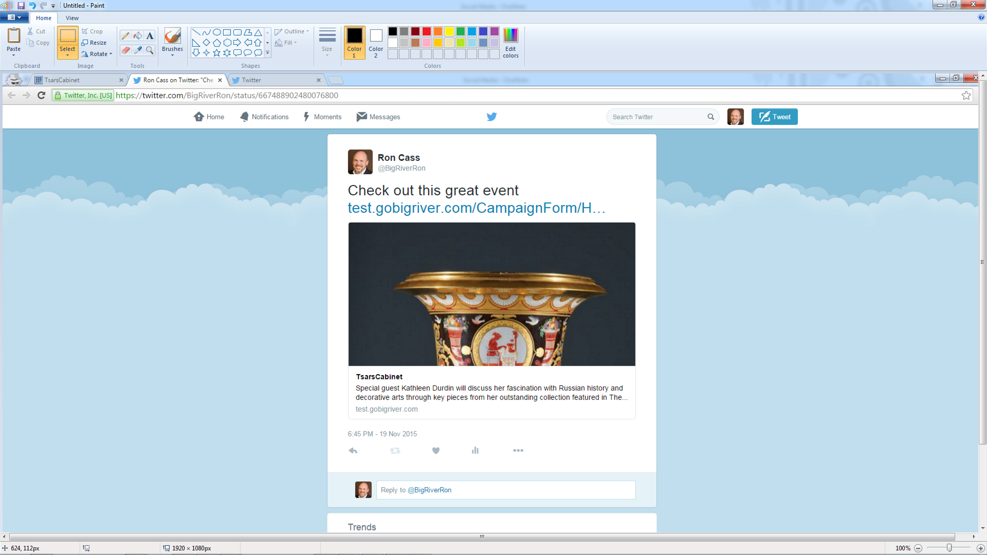This screenshot has height=555, width=987.
Task: Expand the Select tool dropdown
Action: (x=67, y=55)
